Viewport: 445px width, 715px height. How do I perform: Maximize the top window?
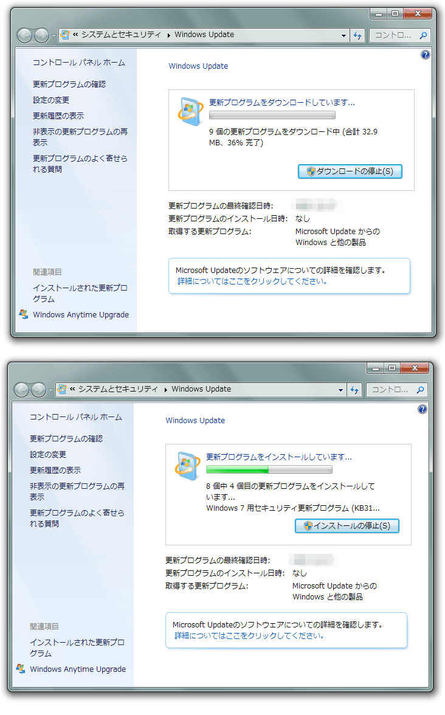tap(395, 13)
